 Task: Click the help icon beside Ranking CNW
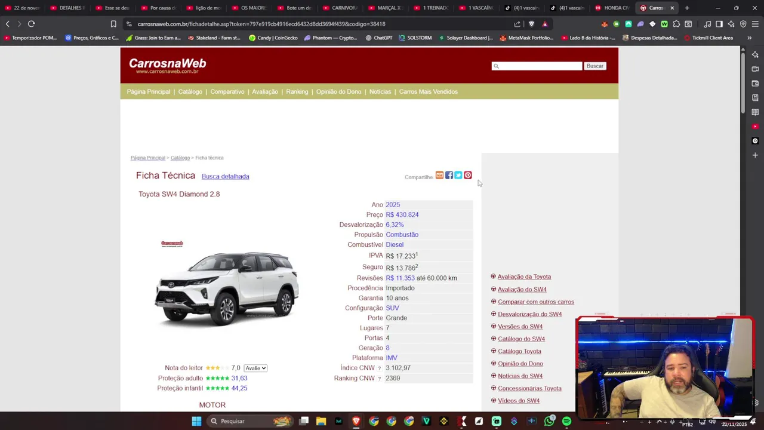click(x=379, y=379)
